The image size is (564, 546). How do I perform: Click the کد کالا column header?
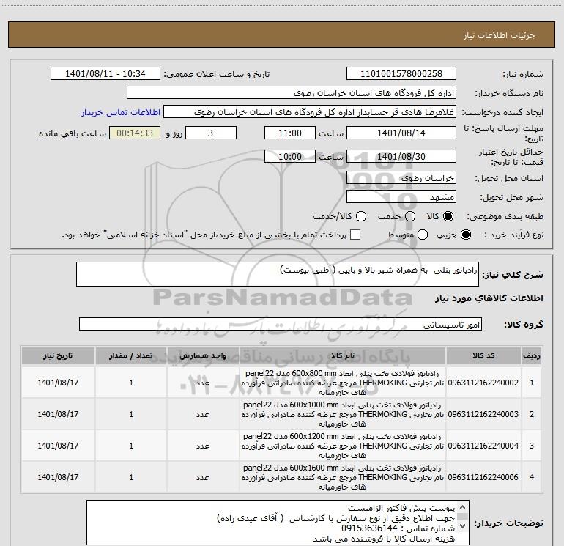(x=483, y=355)
